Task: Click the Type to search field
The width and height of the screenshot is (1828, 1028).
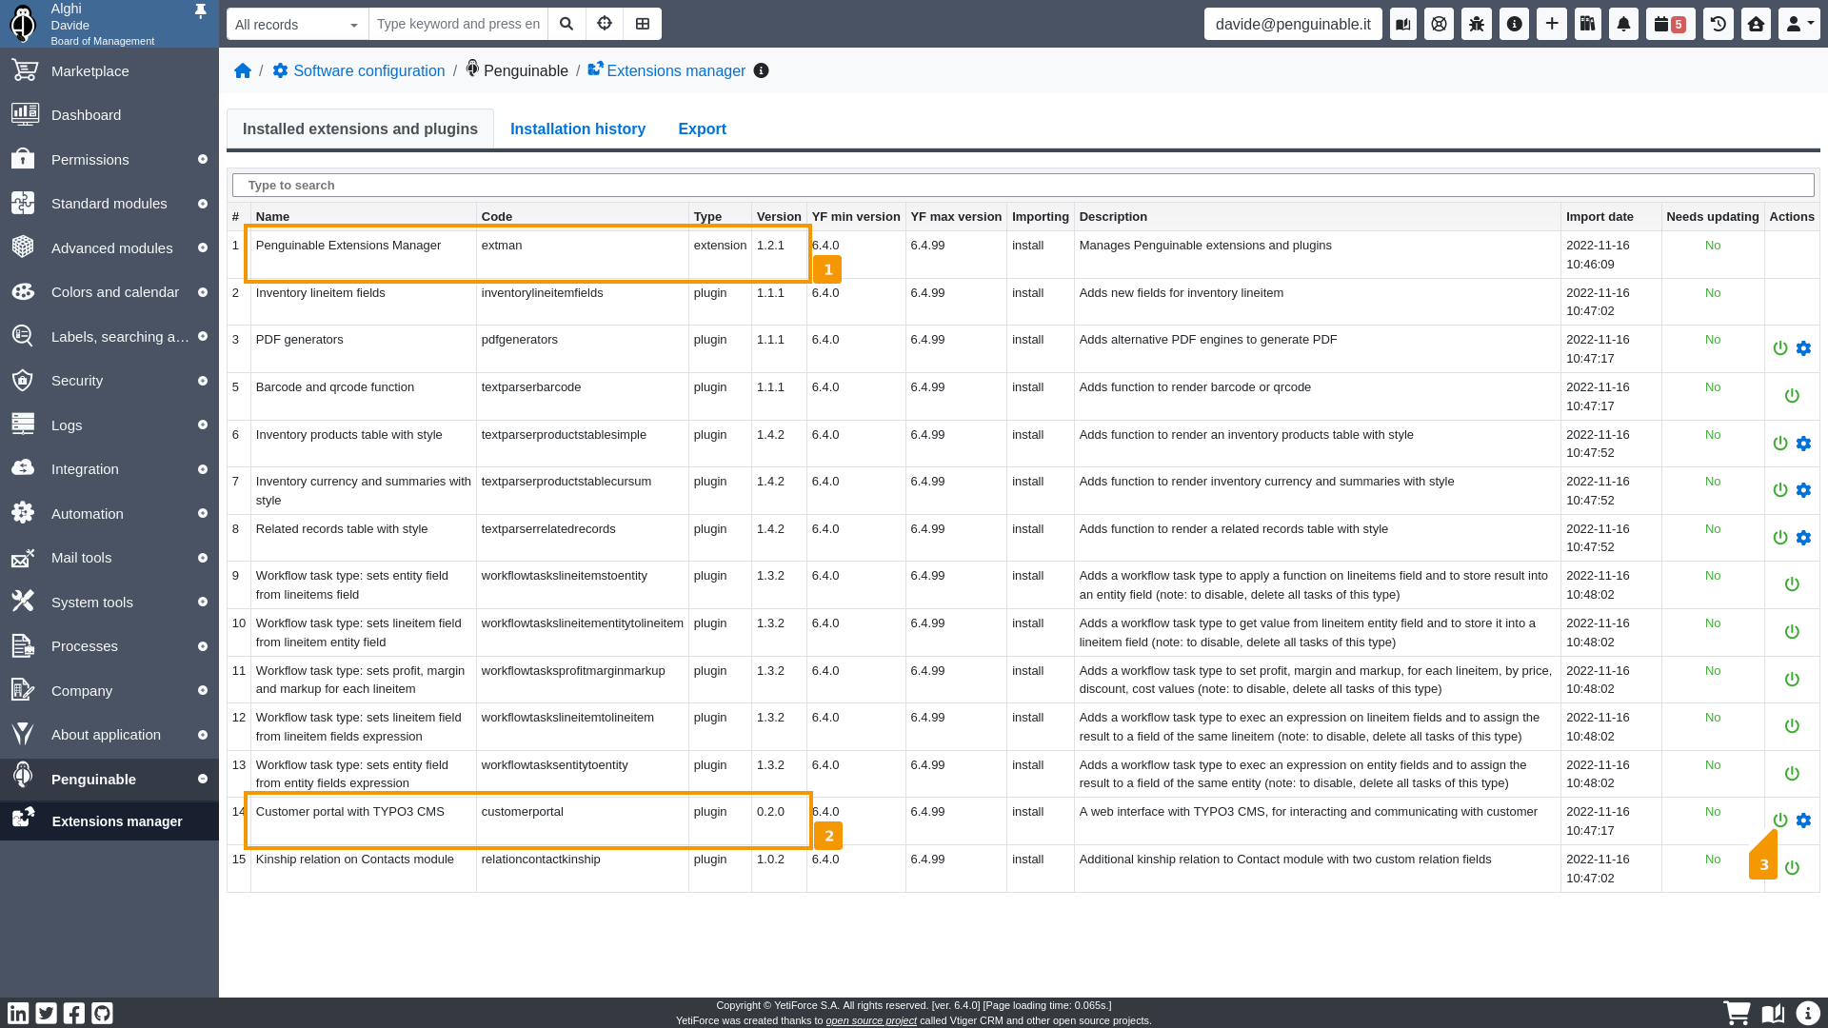Action: pos(1023,185)
